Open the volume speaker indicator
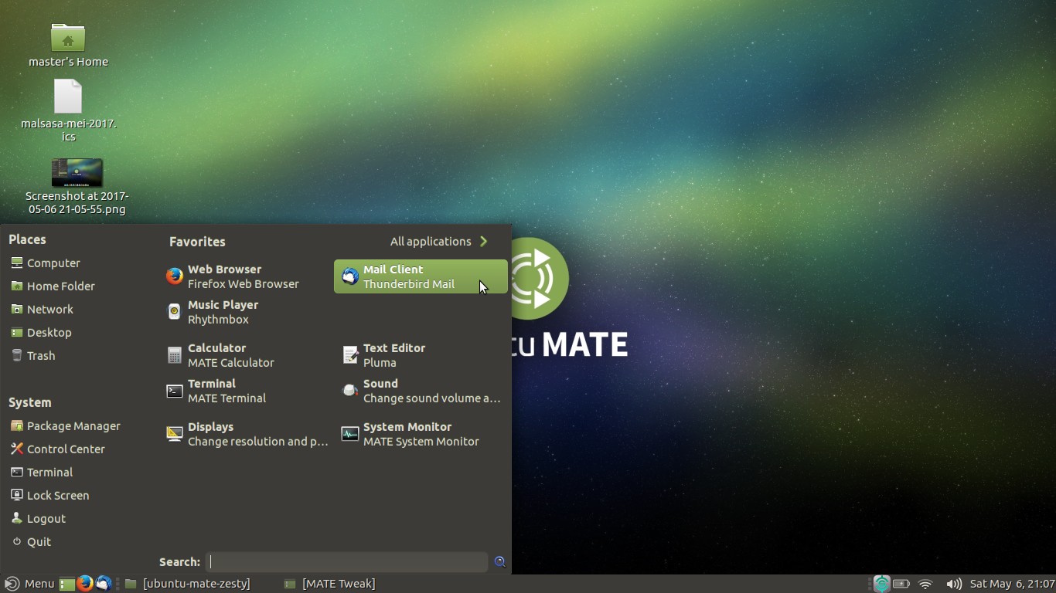 pyautogui.click(x=954, y=584)
